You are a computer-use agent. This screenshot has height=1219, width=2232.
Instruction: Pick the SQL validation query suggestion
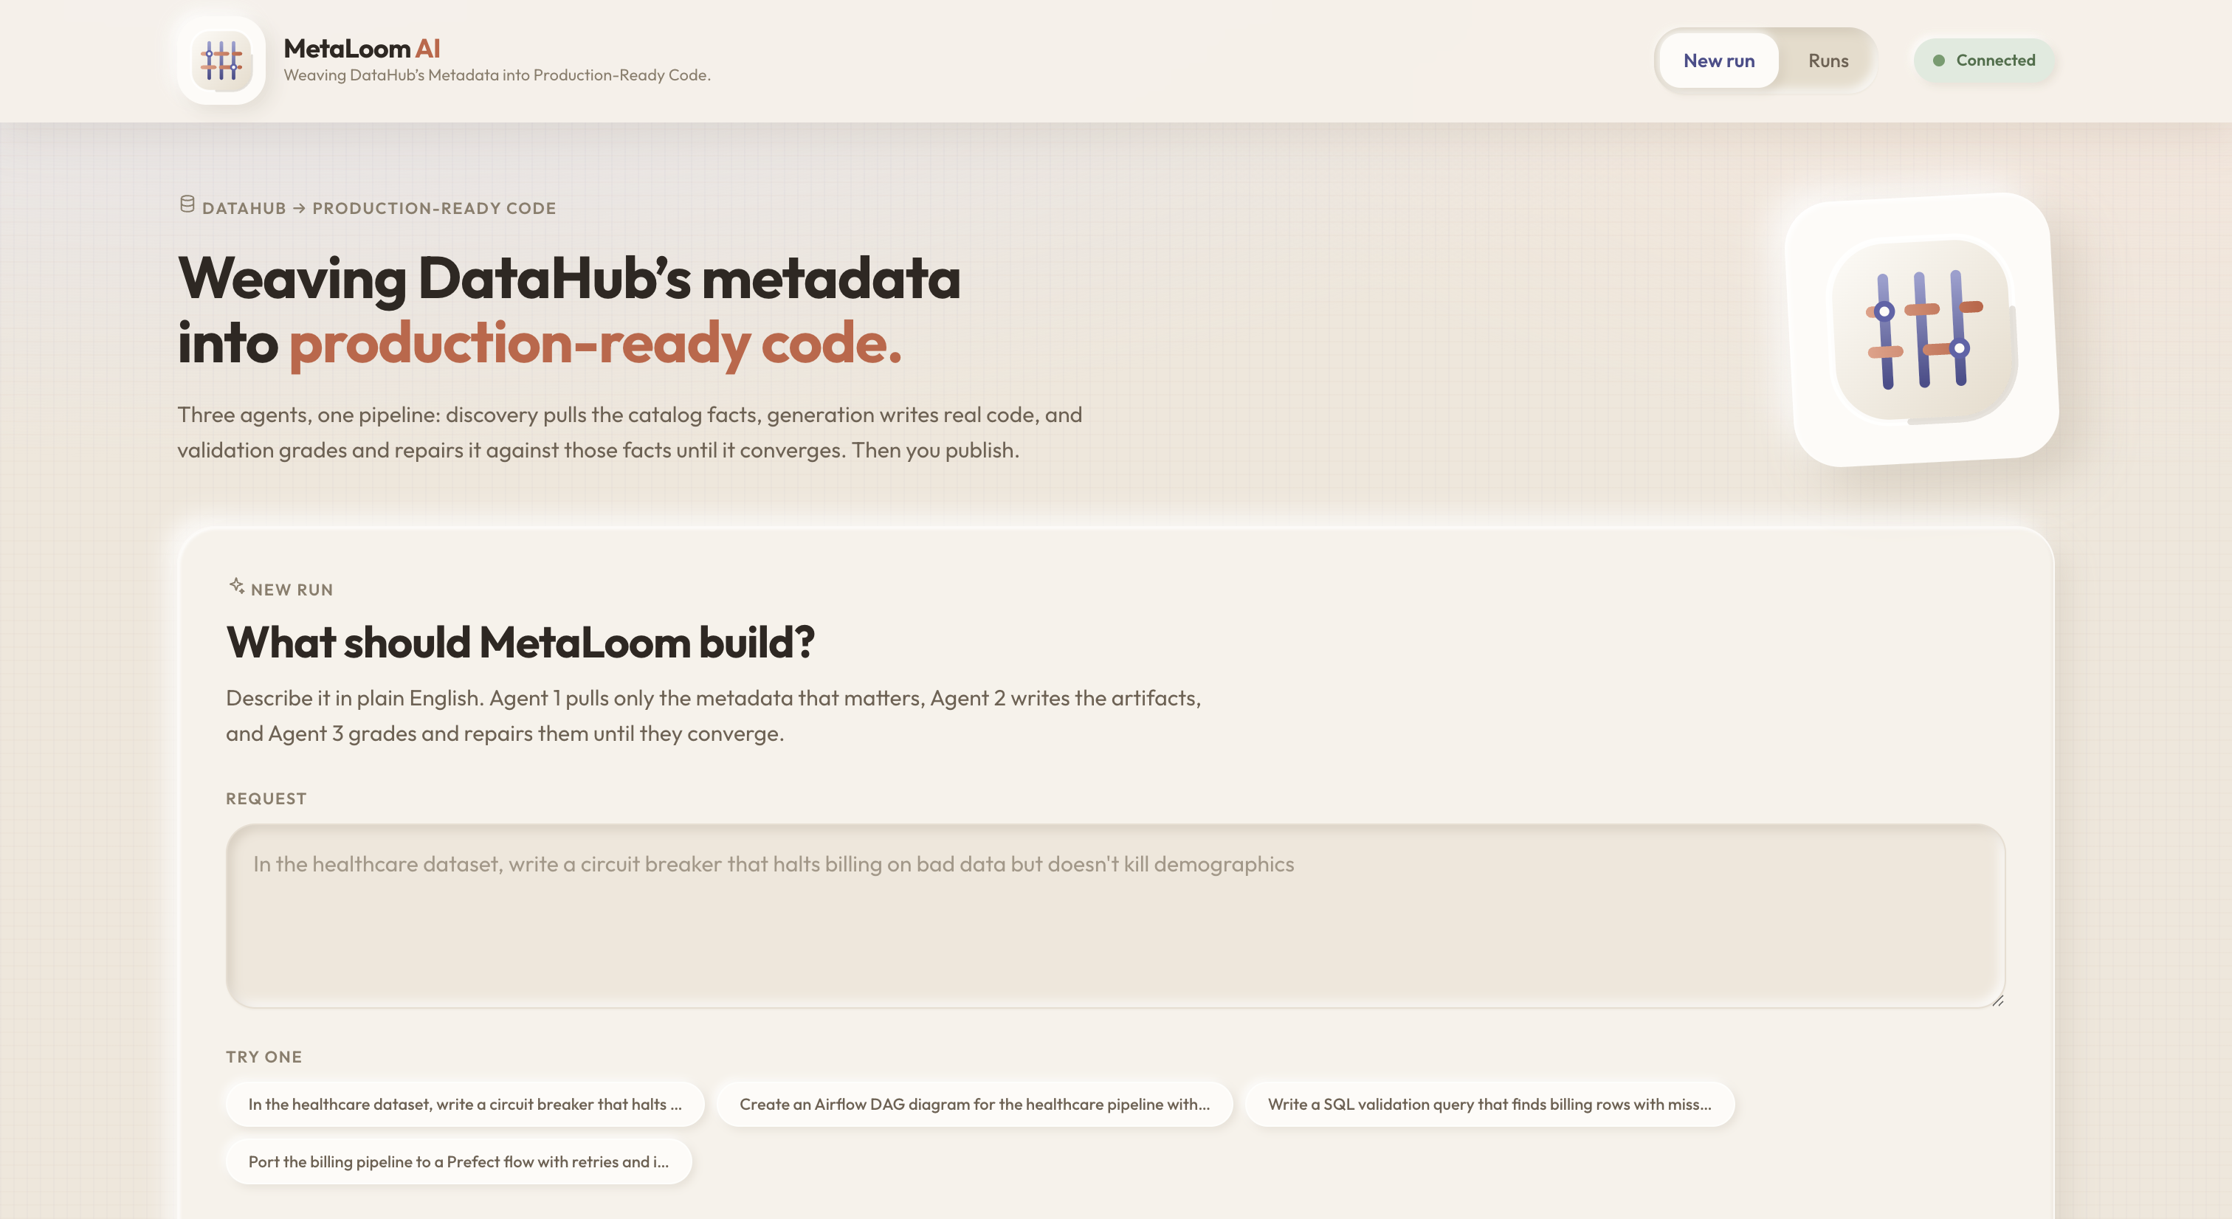pyautogui.click(x=1489, y=1104)
